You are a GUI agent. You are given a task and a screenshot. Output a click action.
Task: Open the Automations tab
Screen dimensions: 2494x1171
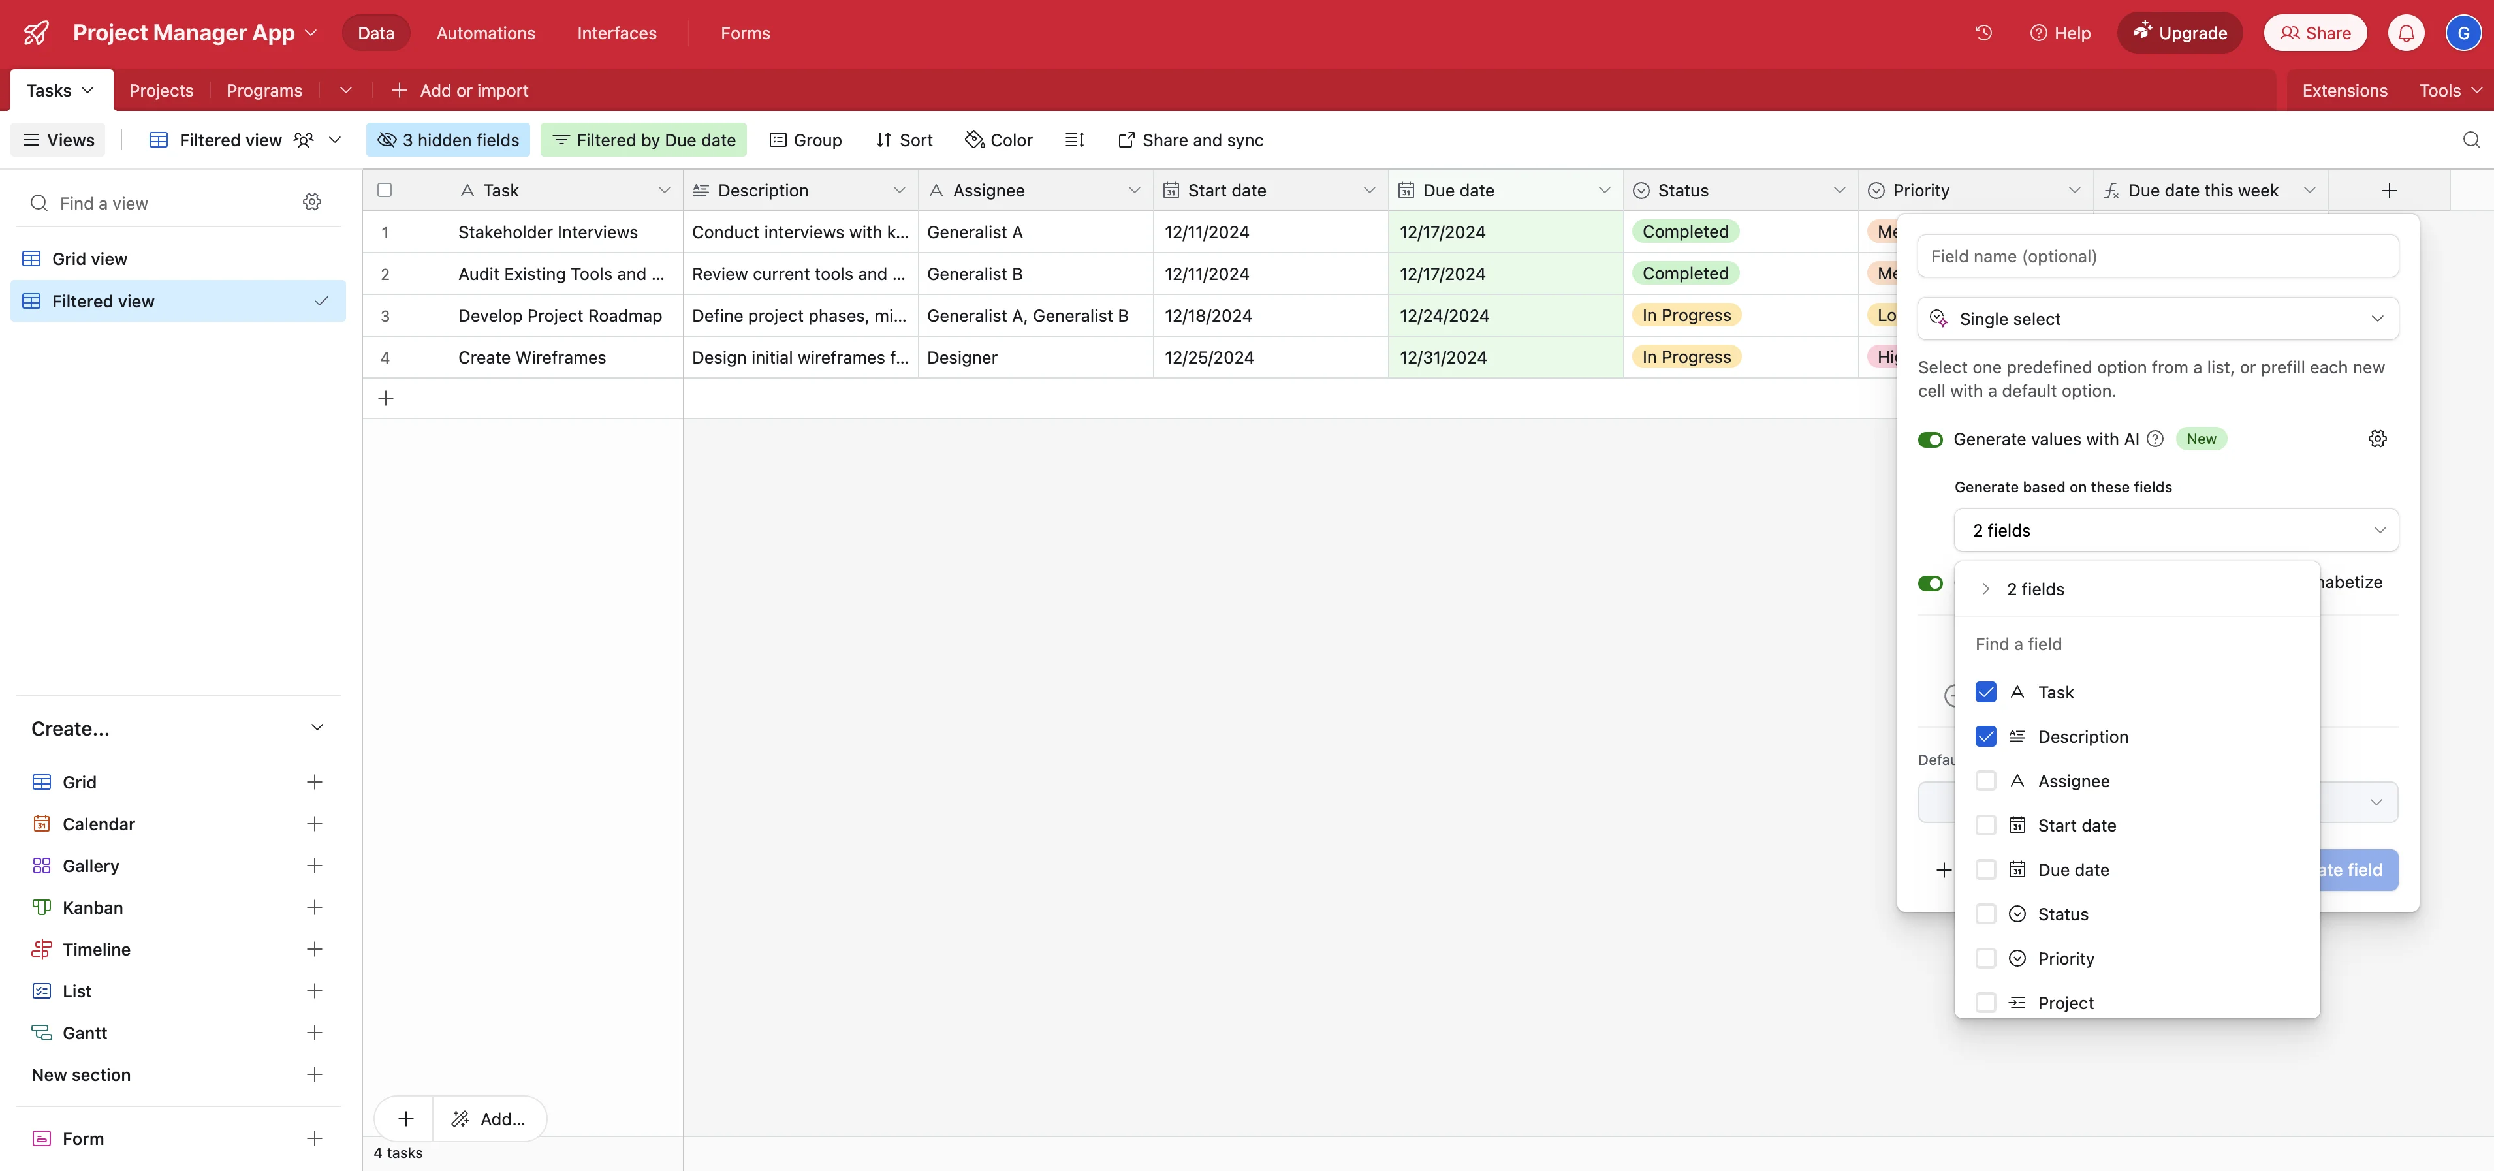pos(485,33)
